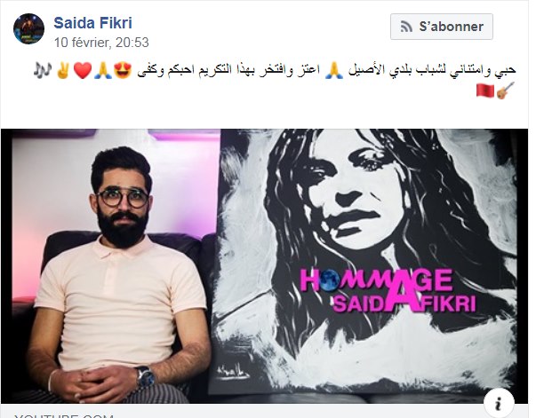Open the info "i" icon on video thumbnail
536x418 pixels.
499,403
